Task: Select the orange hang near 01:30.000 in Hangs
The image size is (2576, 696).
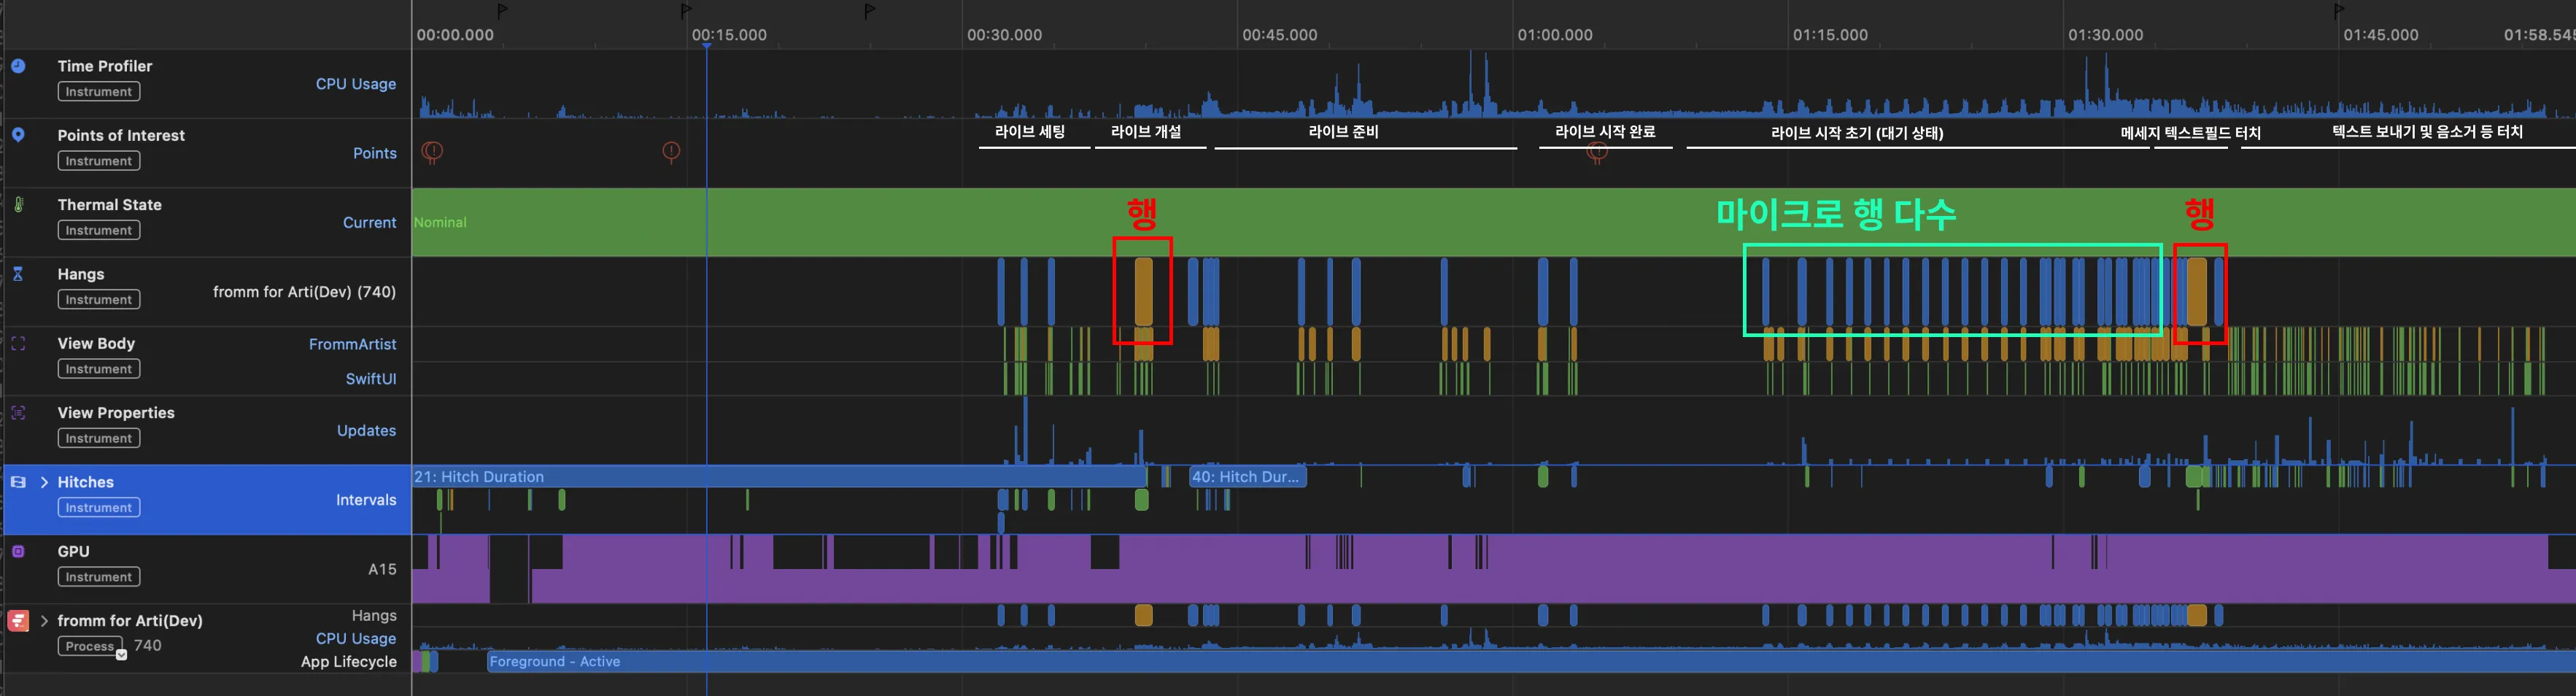Action: 2196,291
